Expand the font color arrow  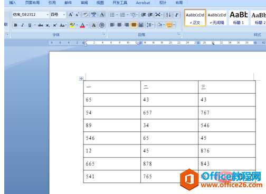pos(87,25)
